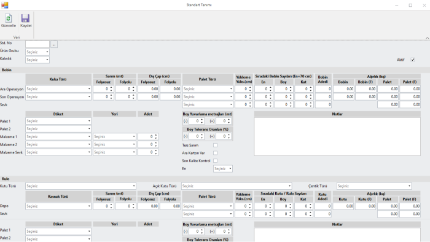Image resolution: width=430 pixels, height=242 pixels.
Task: Click the Güncelle refresh icon
Action: [8, 18]
